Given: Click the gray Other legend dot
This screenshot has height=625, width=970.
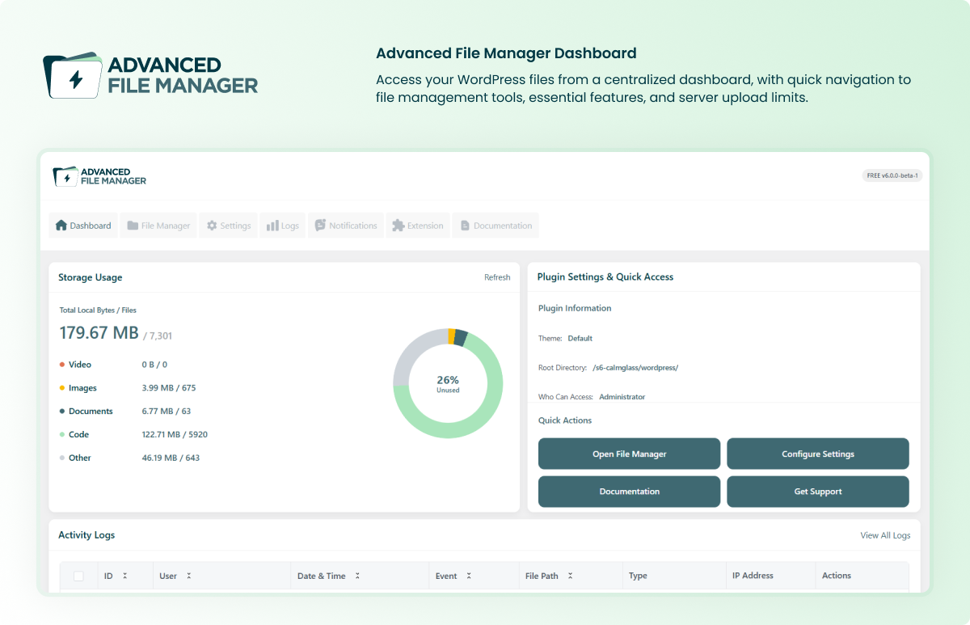Looking at the screenshot, I should pyautogui.click(x=62, y=458).
